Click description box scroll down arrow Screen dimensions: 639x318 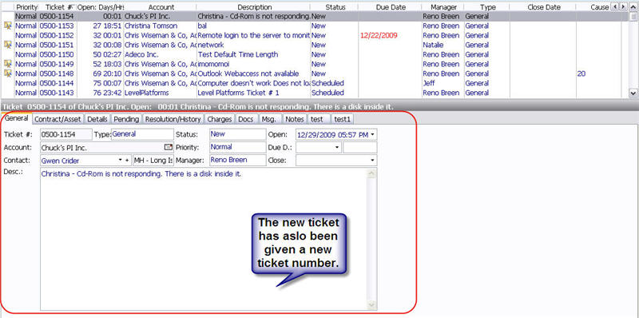click(371, 304)
